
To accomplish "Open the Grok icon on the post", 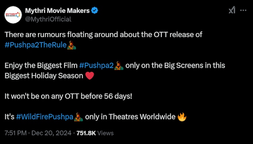I will click(x=232, y=10).
